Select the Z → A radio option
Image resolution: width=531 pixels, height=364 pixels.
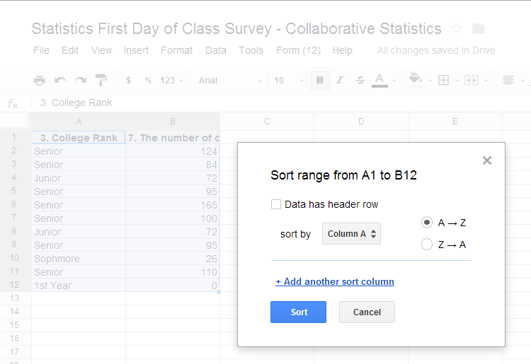(x=427, y=244)
